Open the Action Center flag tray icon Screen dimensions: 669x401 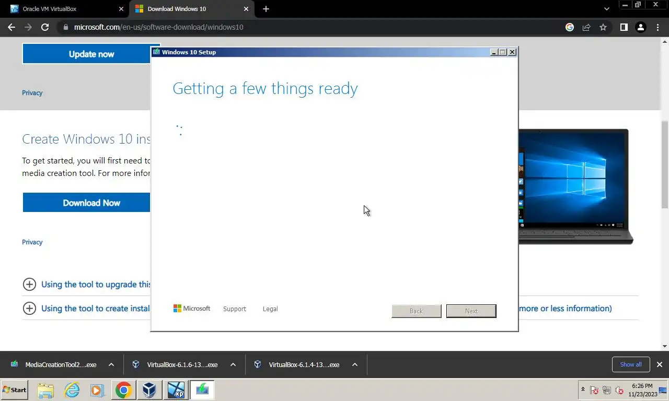click(x=594, y=390)
